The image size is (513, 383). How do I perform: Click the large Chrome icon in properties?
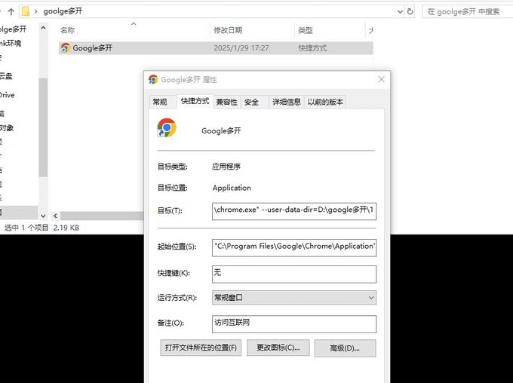point(167,128)
